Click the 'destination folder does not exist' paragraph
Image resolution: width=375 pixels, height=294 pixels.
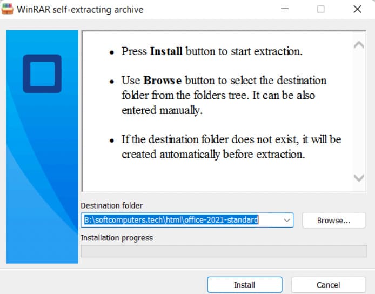[231, 146]
